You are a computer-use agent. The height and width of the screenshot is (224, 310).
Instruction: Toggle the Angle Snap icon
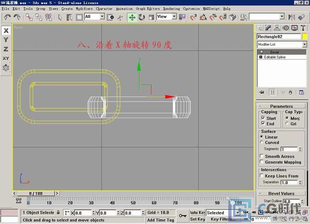[x=203, y=17]
